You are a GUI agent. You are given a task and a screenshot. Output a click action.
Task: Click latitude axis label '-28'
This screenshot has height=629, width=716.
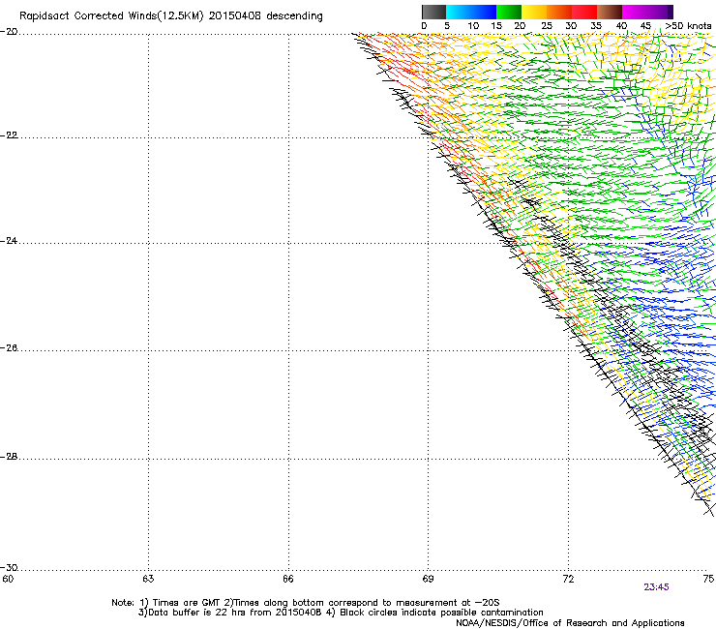(x=9, y=457)
